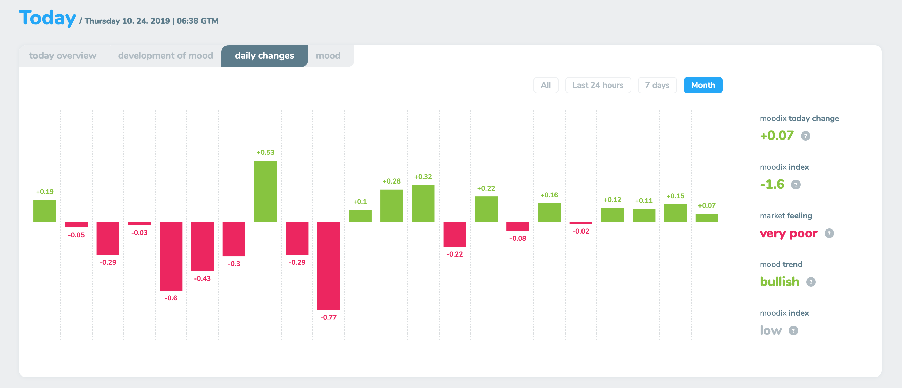Open development of mood tab
The width and height of the screenshot is (902, 388).
pos(165,56)
